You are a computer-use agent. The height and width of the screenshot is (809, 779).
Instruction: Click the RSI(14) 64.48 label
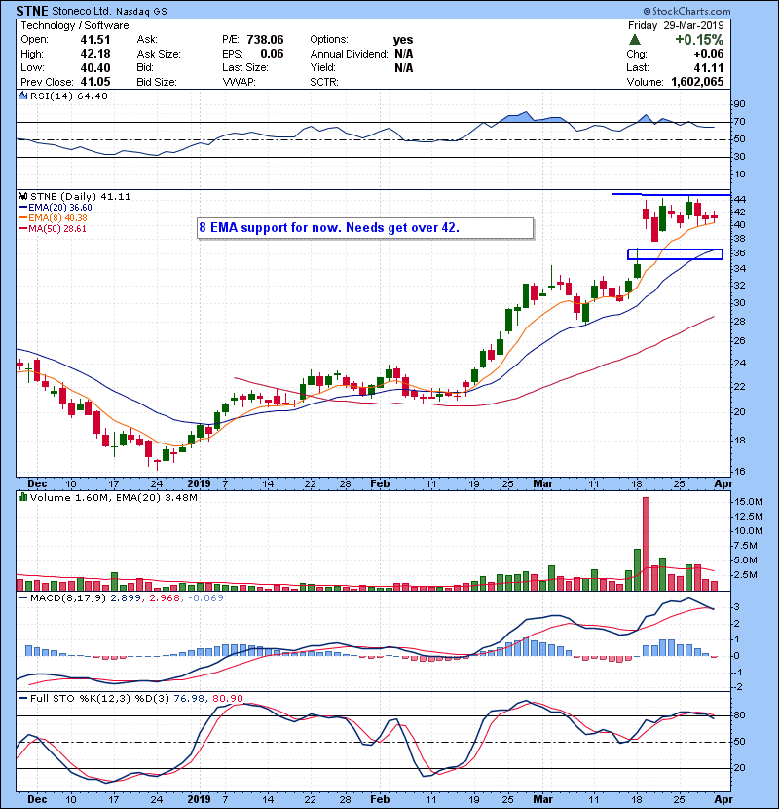coord(68,96)
